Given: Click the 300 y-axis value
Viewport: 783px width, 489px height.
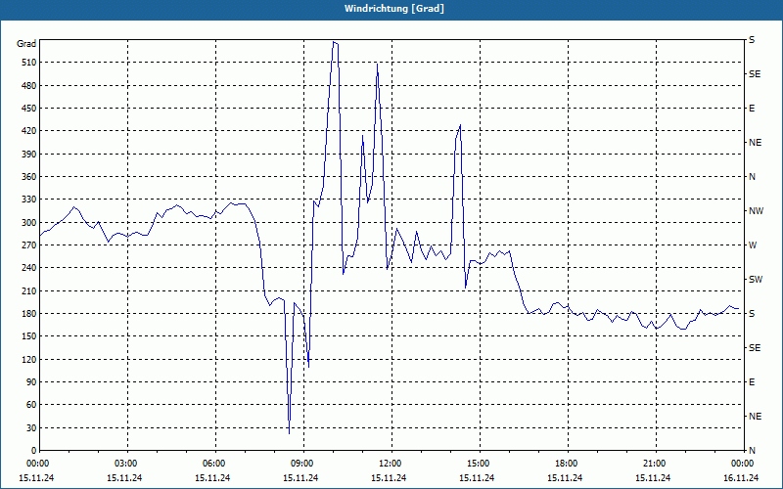Looking at the screenshot, I should pyautogui.click(x=28, y=222).
